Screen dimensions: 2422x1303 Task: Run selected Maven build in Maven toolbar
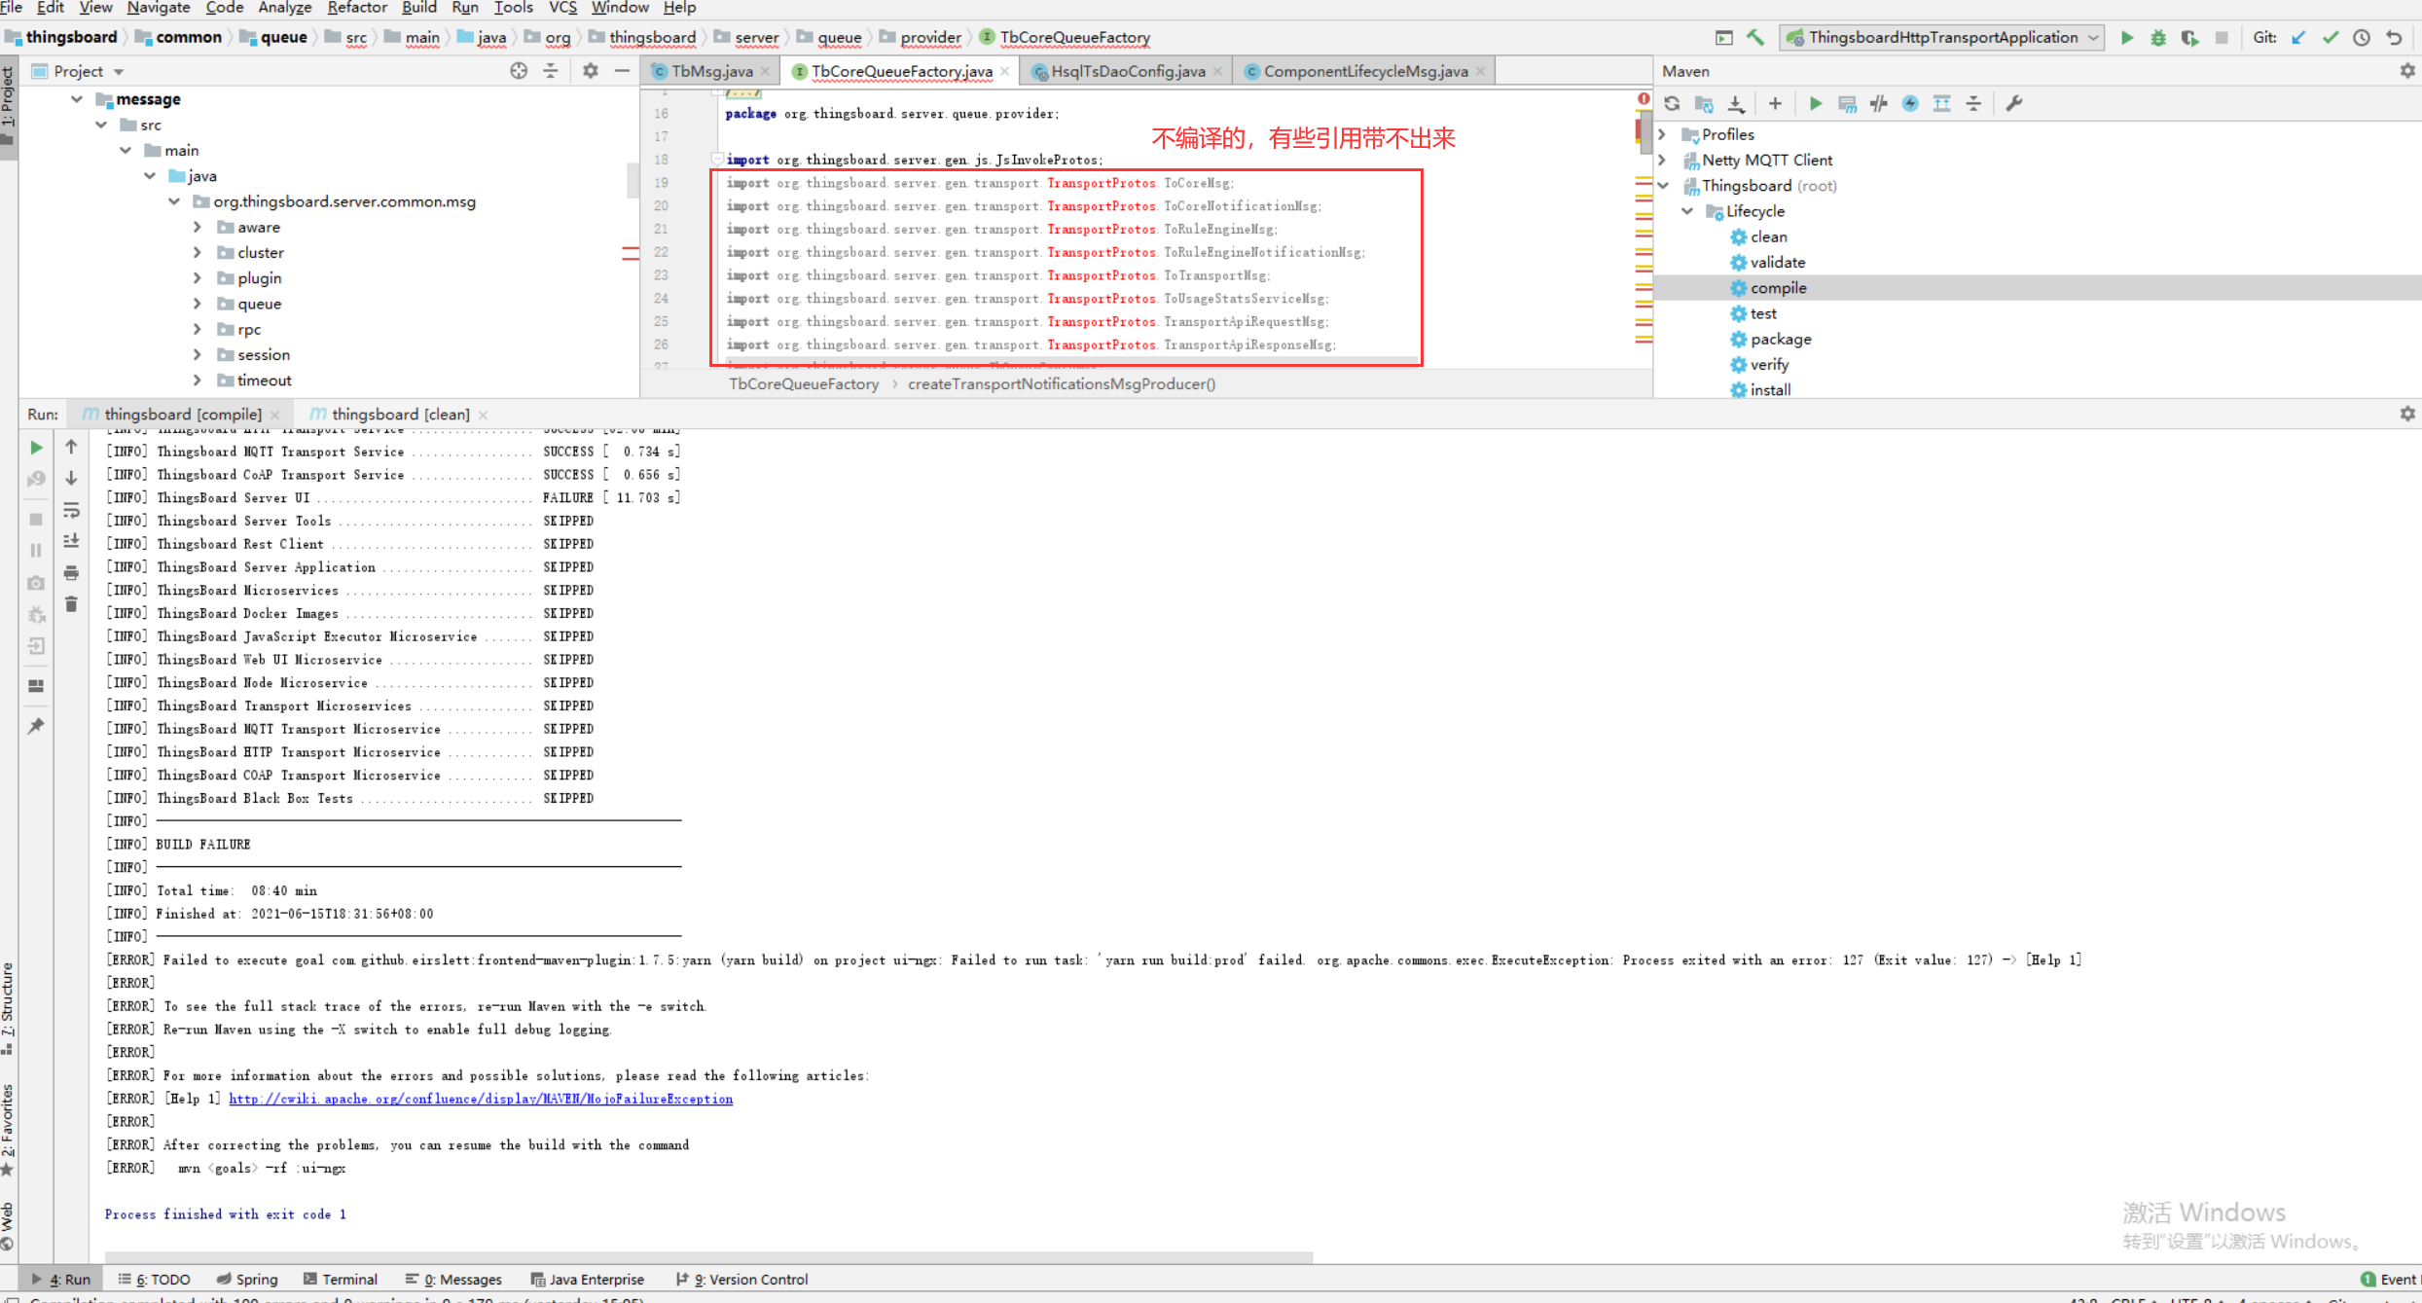click(x=1815, y=103)
